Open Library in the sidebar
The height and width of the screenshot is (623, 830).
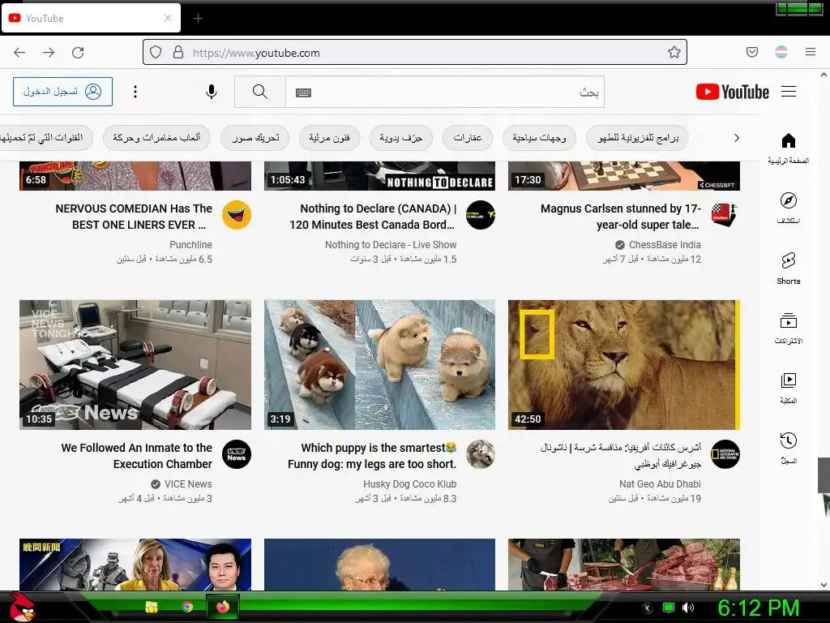pos(788,389)
